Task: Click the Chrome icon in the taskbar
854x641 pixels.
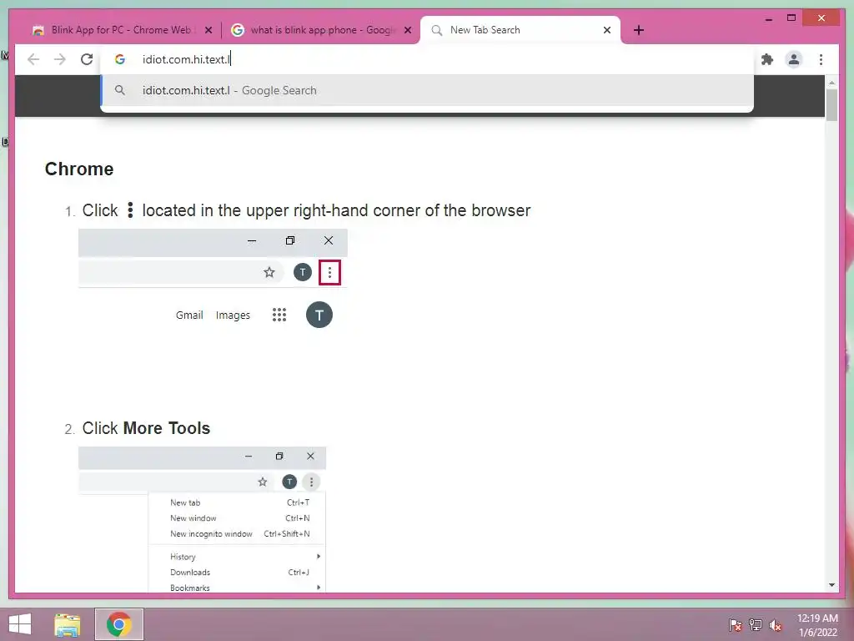Action: [x=119, y=624]
